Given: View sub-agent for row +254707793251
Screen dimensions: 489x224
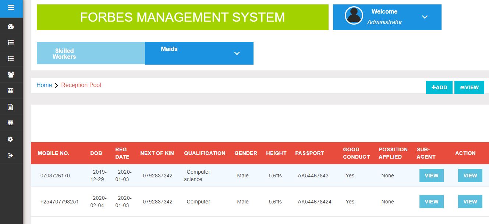Looking at the screenshot, I should (x=432, y=202).
